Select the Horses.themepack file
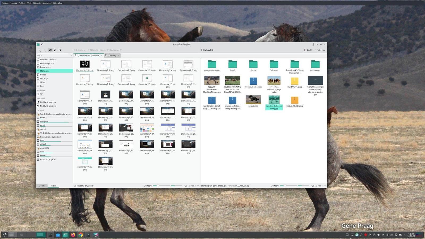 click(253, 81)
